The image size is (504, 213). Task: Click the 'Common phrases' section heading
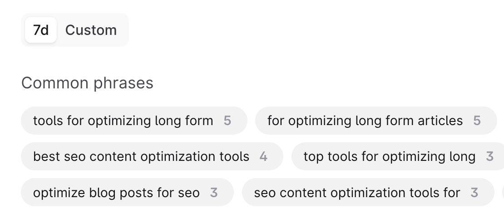87,83
